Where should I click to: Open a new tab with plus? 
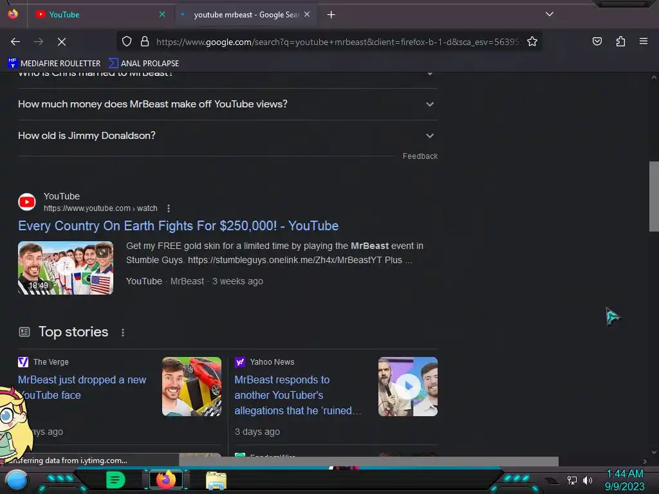tap(331, 15)
